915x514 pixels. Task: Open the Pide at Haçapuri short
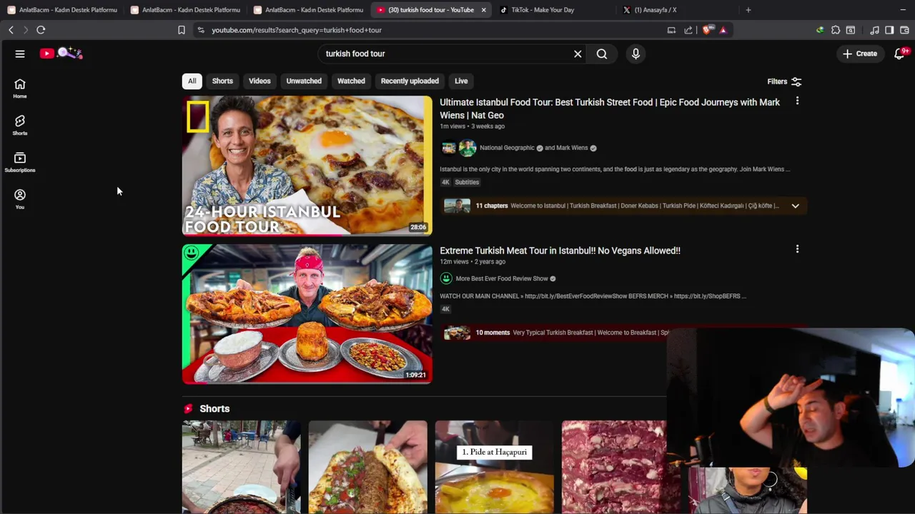[x=494, y=467]
